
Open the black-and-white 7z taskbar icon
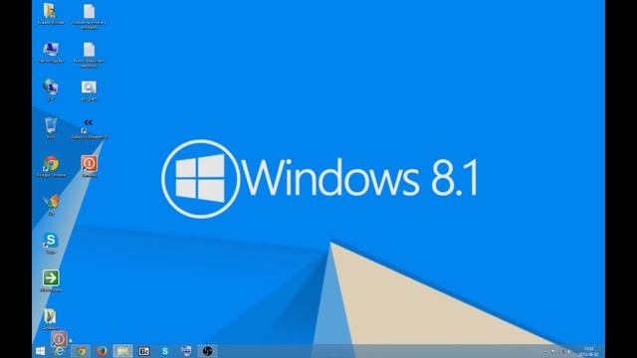pos(143,351)
